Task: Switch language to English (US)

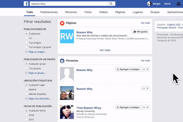Action: [x=174, y=25]
